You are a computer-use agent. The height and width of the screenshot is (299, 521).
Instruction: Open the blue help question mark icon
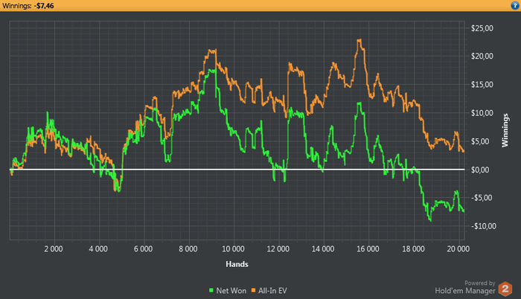[x=515, y=6]
